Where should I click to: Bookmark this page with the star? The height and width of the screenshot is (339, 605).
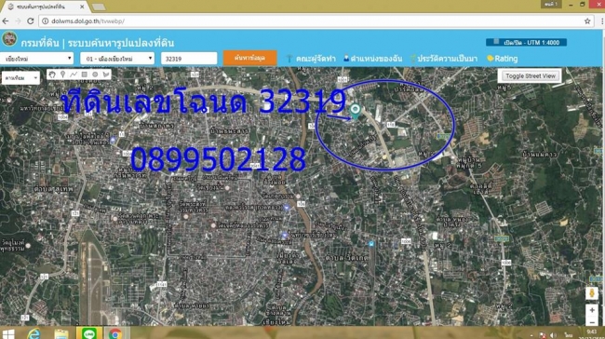pyautogui.click(x=587, y=21)
